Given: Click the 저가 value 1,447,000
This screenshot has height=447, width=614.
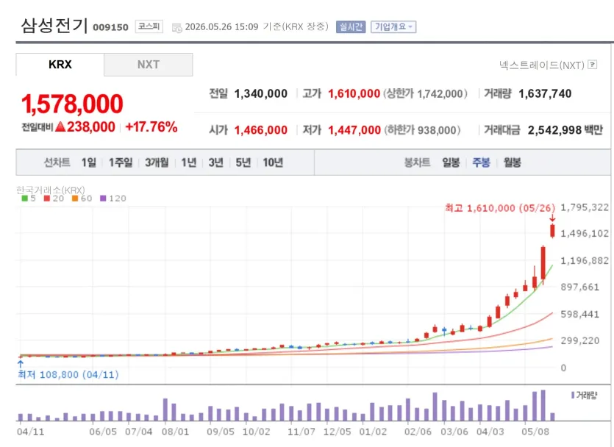Looking at the screenshot, I should point(354,130).
